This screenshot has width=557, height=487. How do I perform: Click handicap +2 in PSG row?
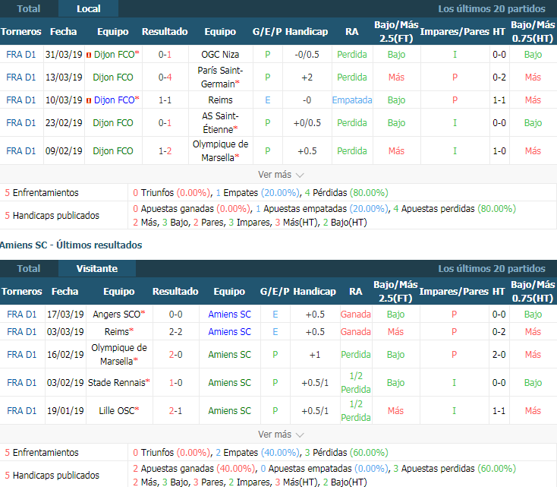pyautogui.click(x=307, y=77)
